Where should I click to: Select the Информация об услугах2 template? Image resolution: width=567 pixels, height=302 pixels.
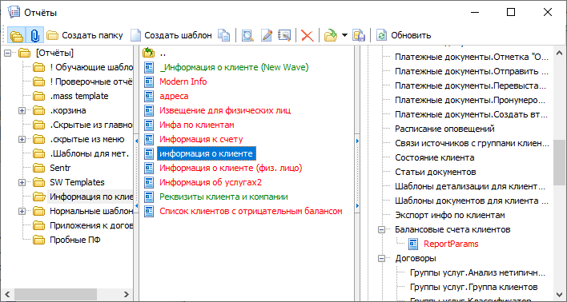pyautogui.click(x=211, y=183)
